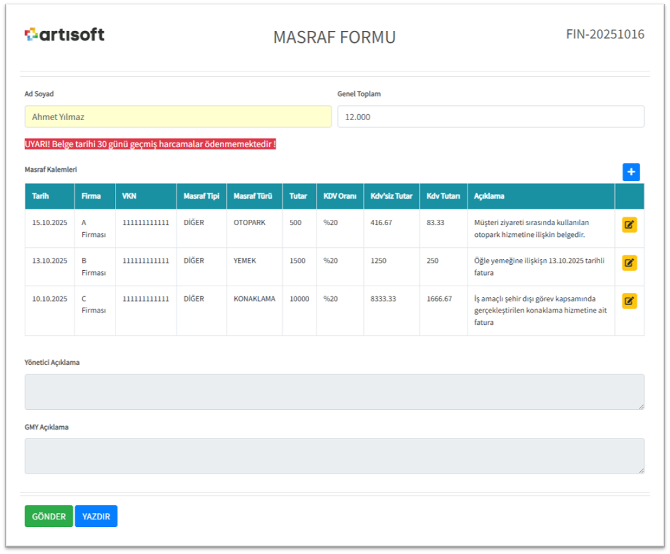This screenshot has height=554, width=670.
Task: Select the 15.10.2025 date cell
Action: tap(49, 223)
